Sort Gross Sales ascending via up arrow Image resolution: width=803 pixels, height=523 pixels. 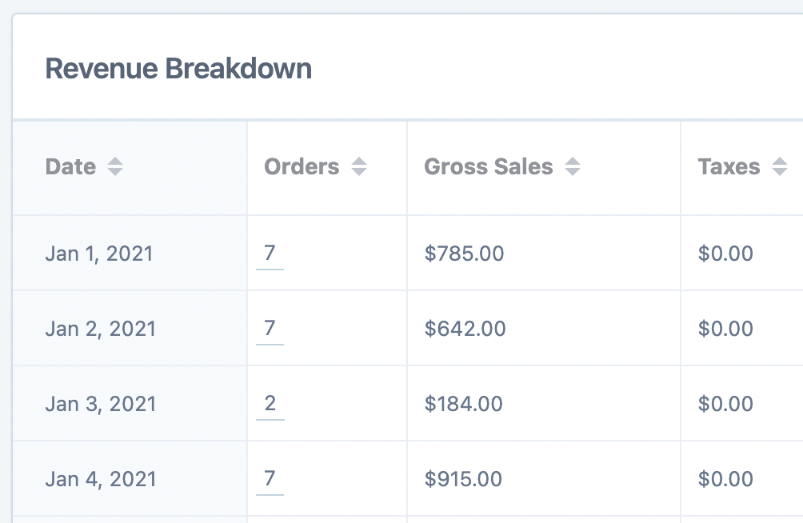(573, 162)
